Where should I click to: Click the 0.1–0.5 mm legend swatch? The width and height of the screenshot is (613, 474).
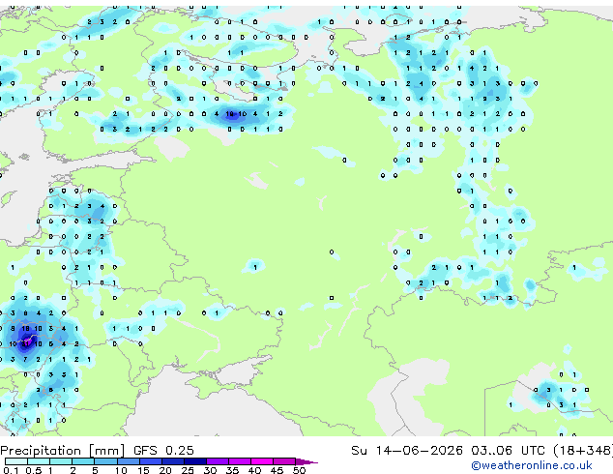click(16, 461)
